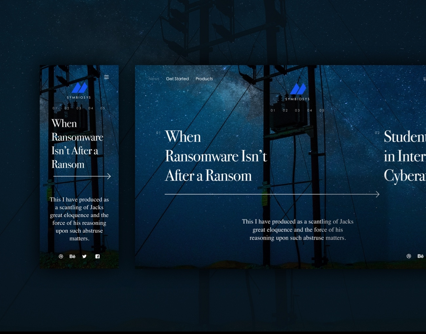The width and height of the screenshot is (426, 334).
Task: Click the arrow head under desktop headline
Action: click(x=377, y=194)
